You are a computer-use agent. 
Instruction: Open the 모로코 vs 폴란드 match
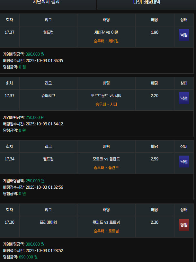pos(106,159)
